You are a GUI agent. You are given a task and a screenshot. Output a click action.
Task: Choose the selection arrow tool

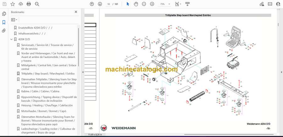coord(128,4)
